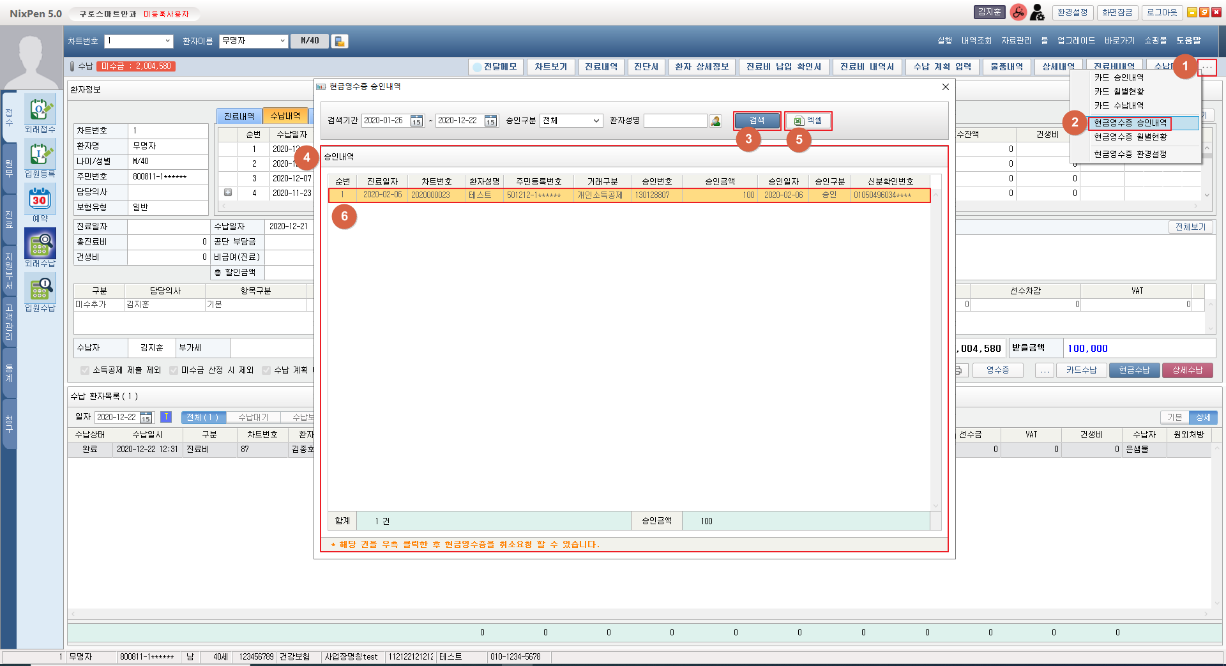Select 현금영수증 월별현황 from the menu
1226x666 pixels.
point(1130,137)
